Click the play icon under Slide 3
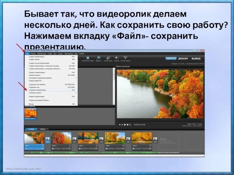The height and width of the screenshot is (175, 234). 80,148
